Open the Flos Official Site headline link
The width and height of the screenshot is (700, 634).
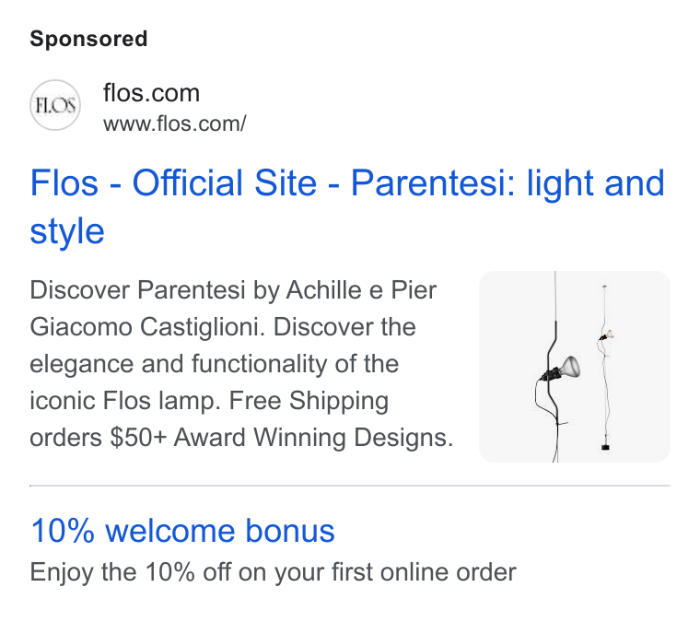(347, 206)
